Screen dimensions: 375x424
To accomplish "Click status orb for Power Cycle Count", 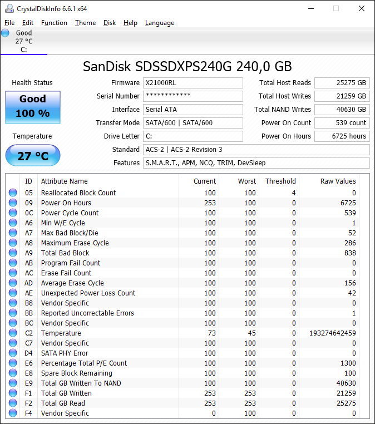I will click(13, 213).
